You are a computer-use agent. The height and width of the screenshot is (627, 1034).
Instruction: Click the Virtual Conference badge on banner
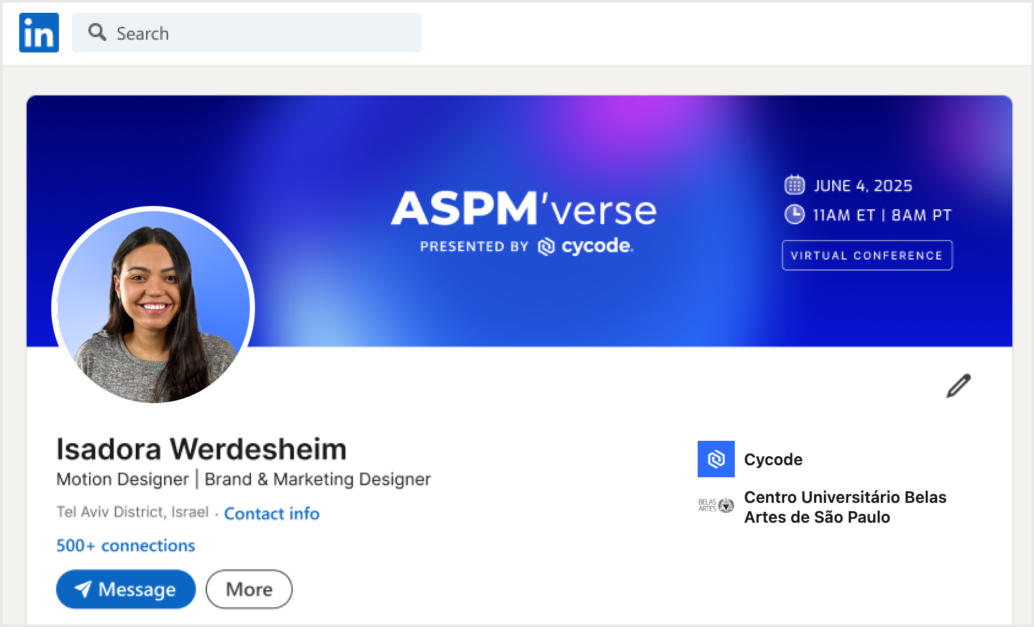tap(867, 255)
